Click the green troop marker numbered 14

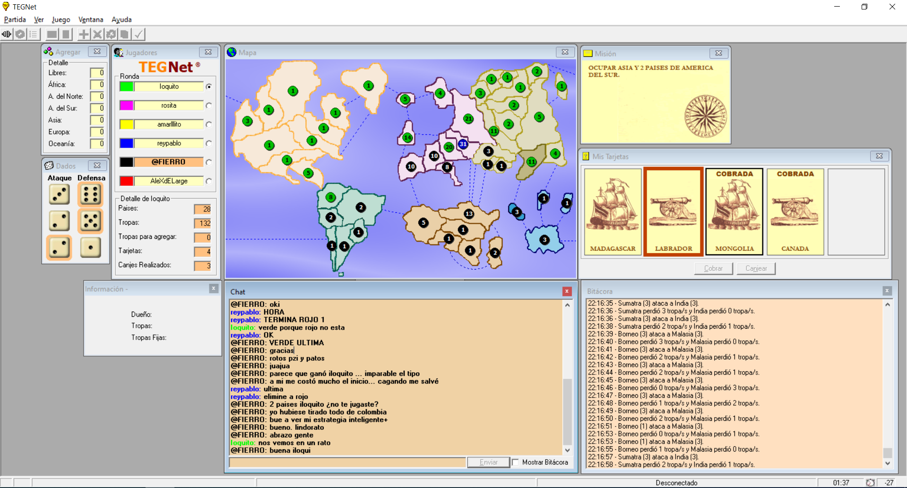tap(407, 138)
